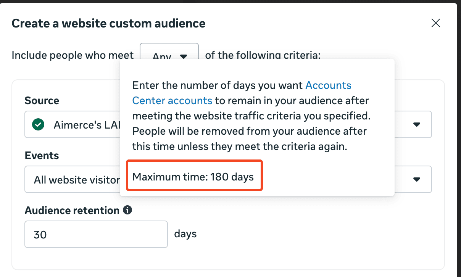Click the retention input showing 30
Screen dimensions: 461x277
[96, 234]
